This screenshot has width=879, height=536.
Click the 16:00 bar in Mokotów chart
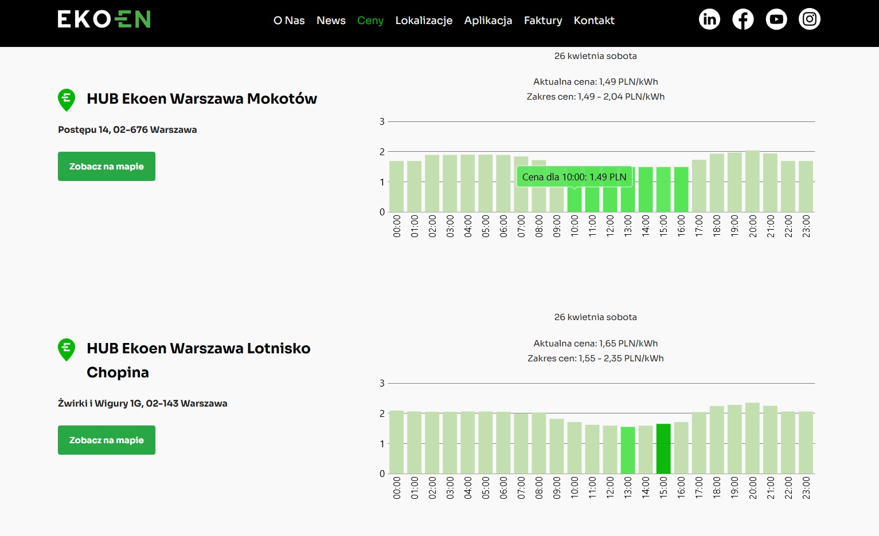[681, 190]
